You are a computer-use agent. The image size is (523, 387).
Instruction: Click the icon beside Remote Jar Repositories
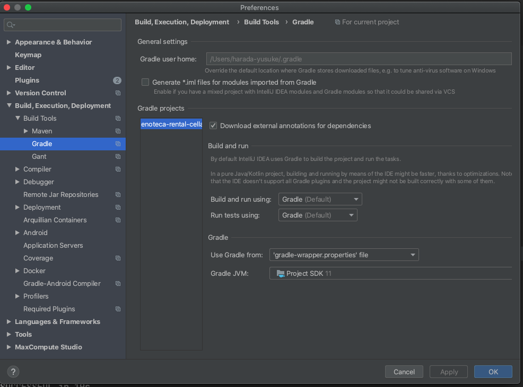tap(118, 194)
